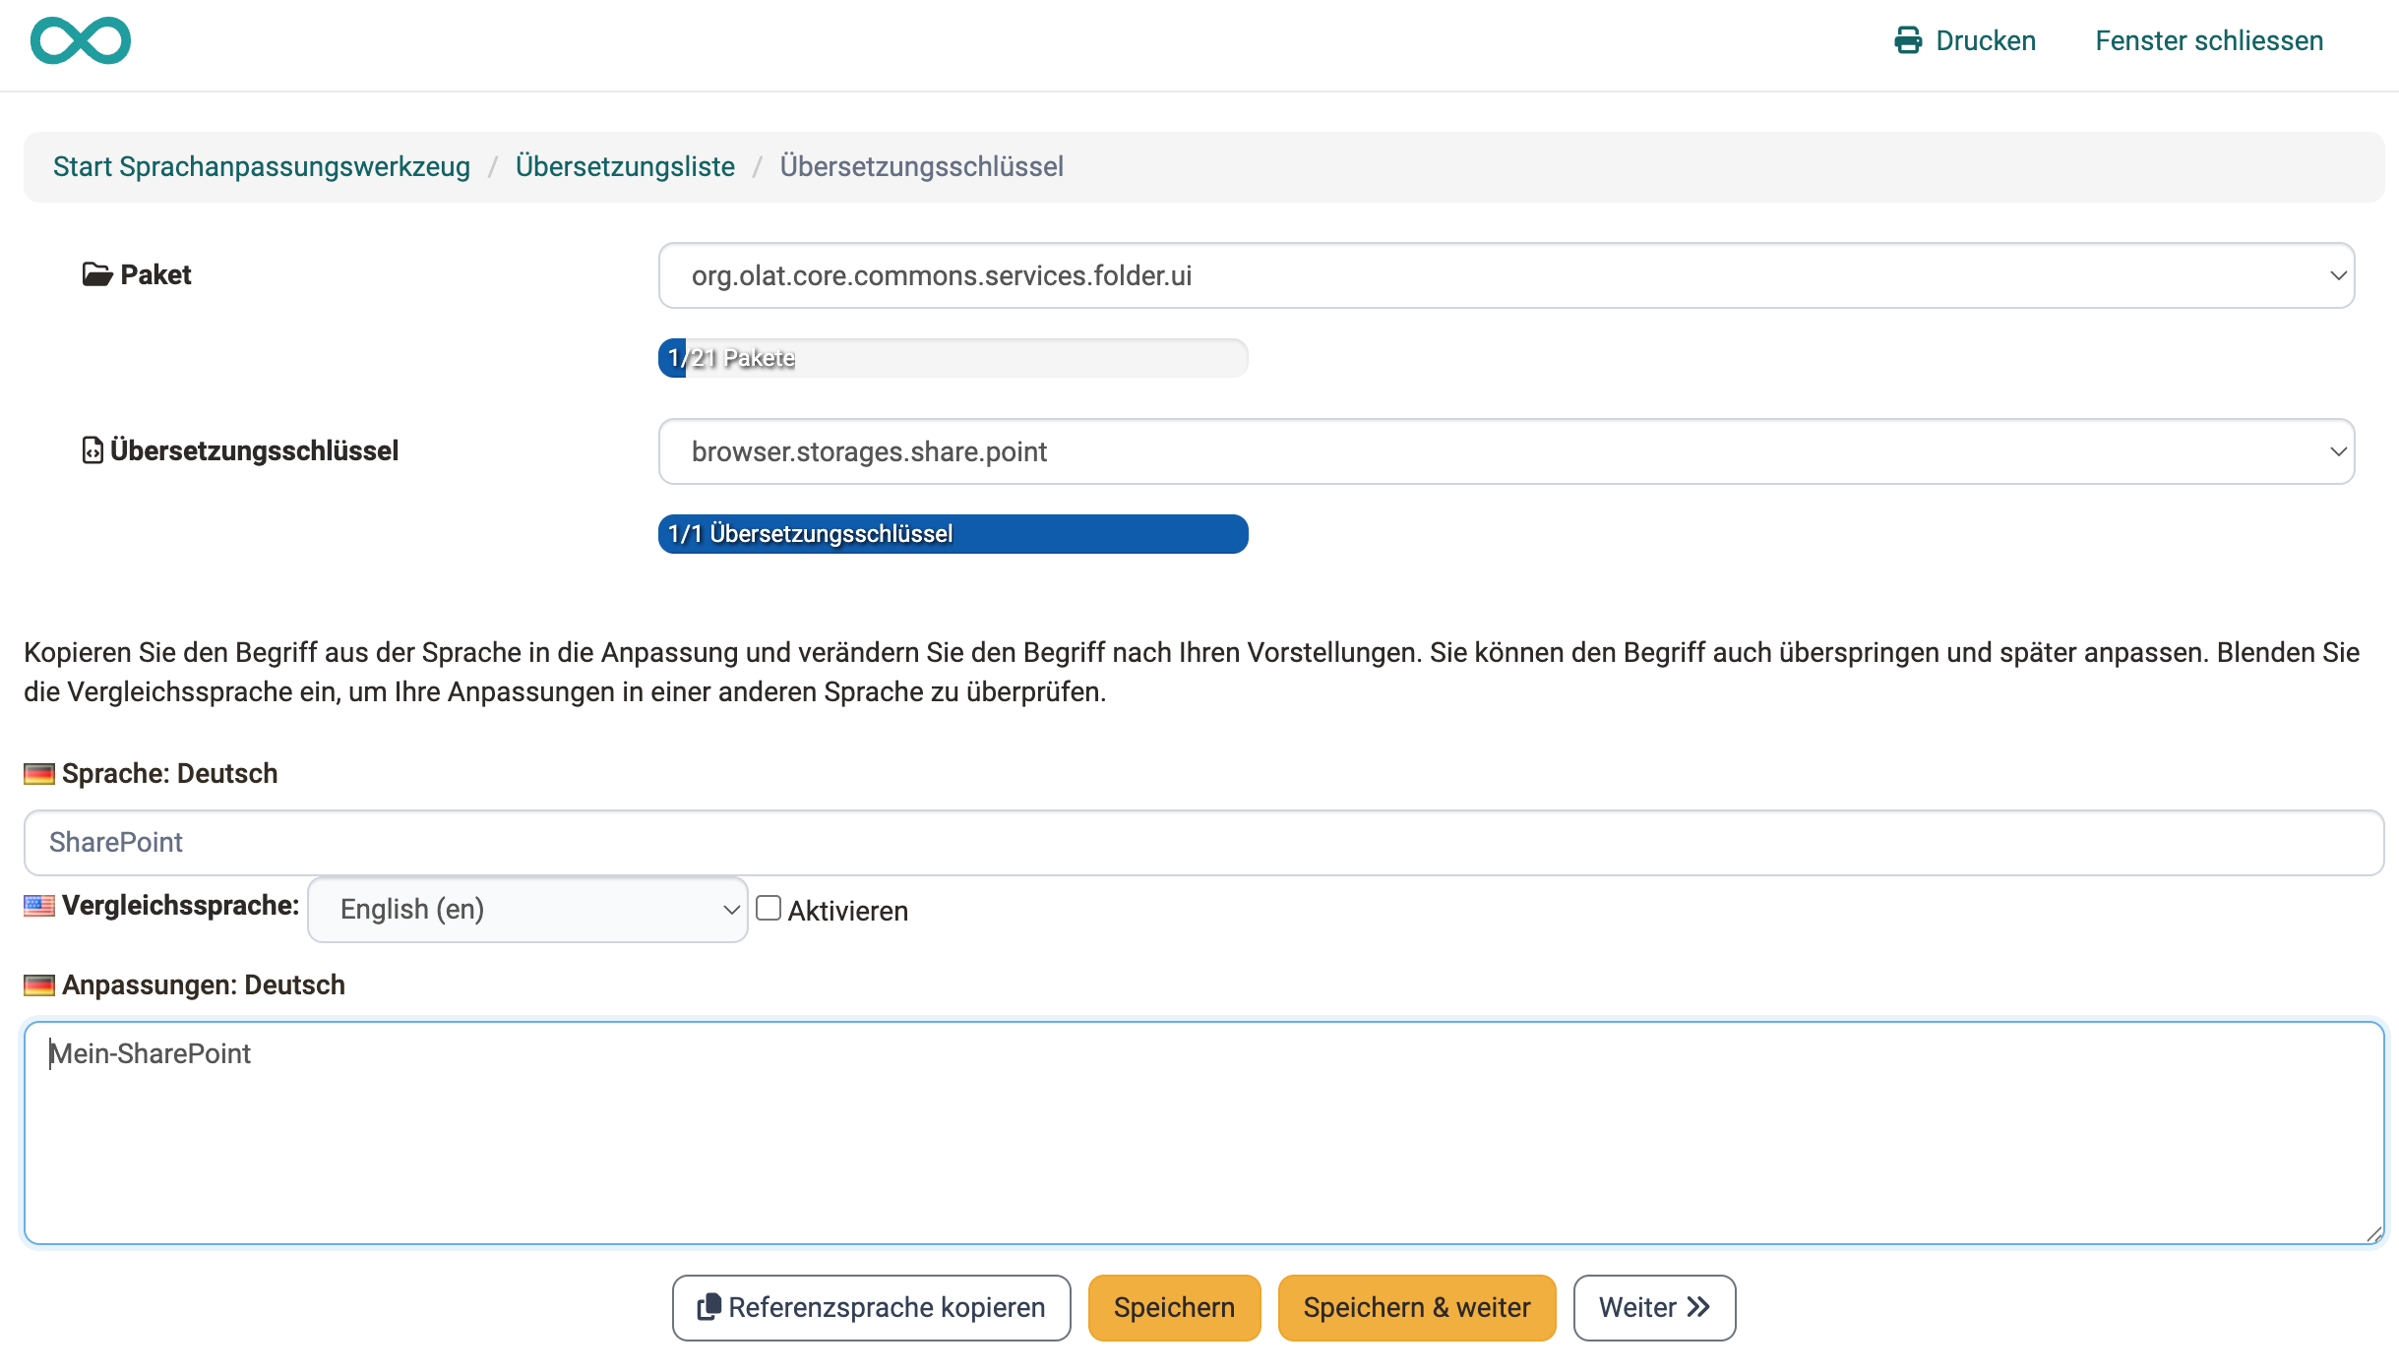Click the Übersetzungsschlüssel file icon

[x=92, y=450]
